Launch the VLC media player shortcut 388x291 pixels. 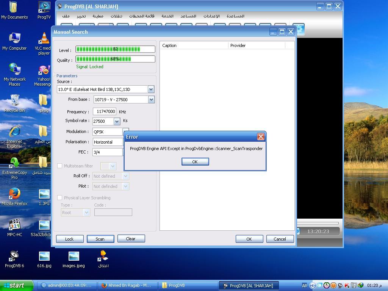[44, 44]
